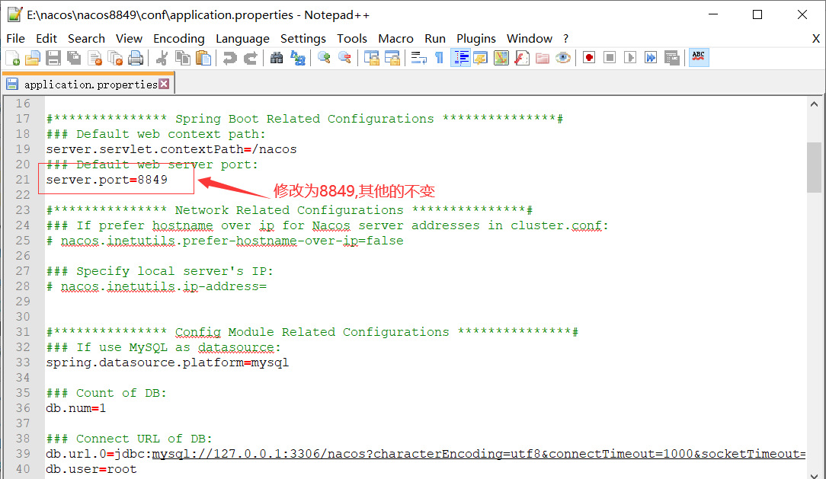Zoom out with the magnifier minus icon
The width and height of the screenshot is (826, 479).
344,58
